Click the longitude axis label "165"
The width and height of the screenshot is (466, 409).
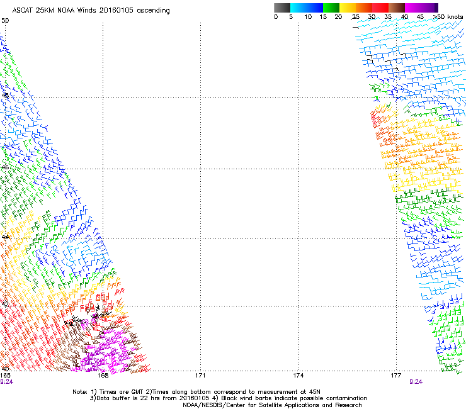[5, 376]
